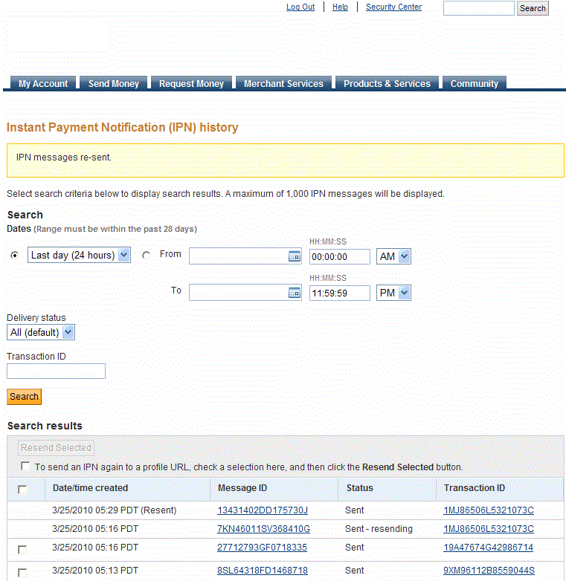Tick the resend-to-profile-URL checkbox
The width and height of the screenshot is (566, 581).
[26, 467]
